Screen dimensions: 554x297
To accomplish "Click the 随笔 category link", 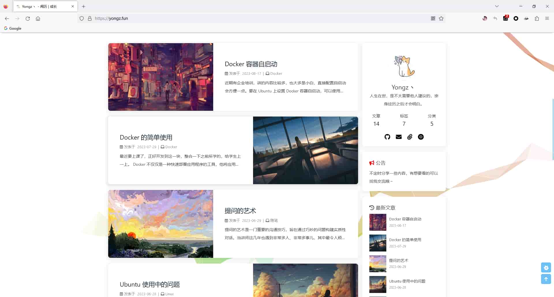I will tap(274, 220).
